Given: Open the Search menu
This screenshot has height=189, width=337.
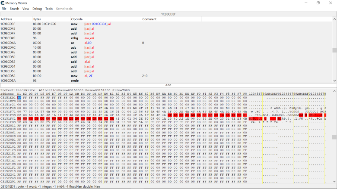Looking at the screenshot, I should (x=14, y=9).
